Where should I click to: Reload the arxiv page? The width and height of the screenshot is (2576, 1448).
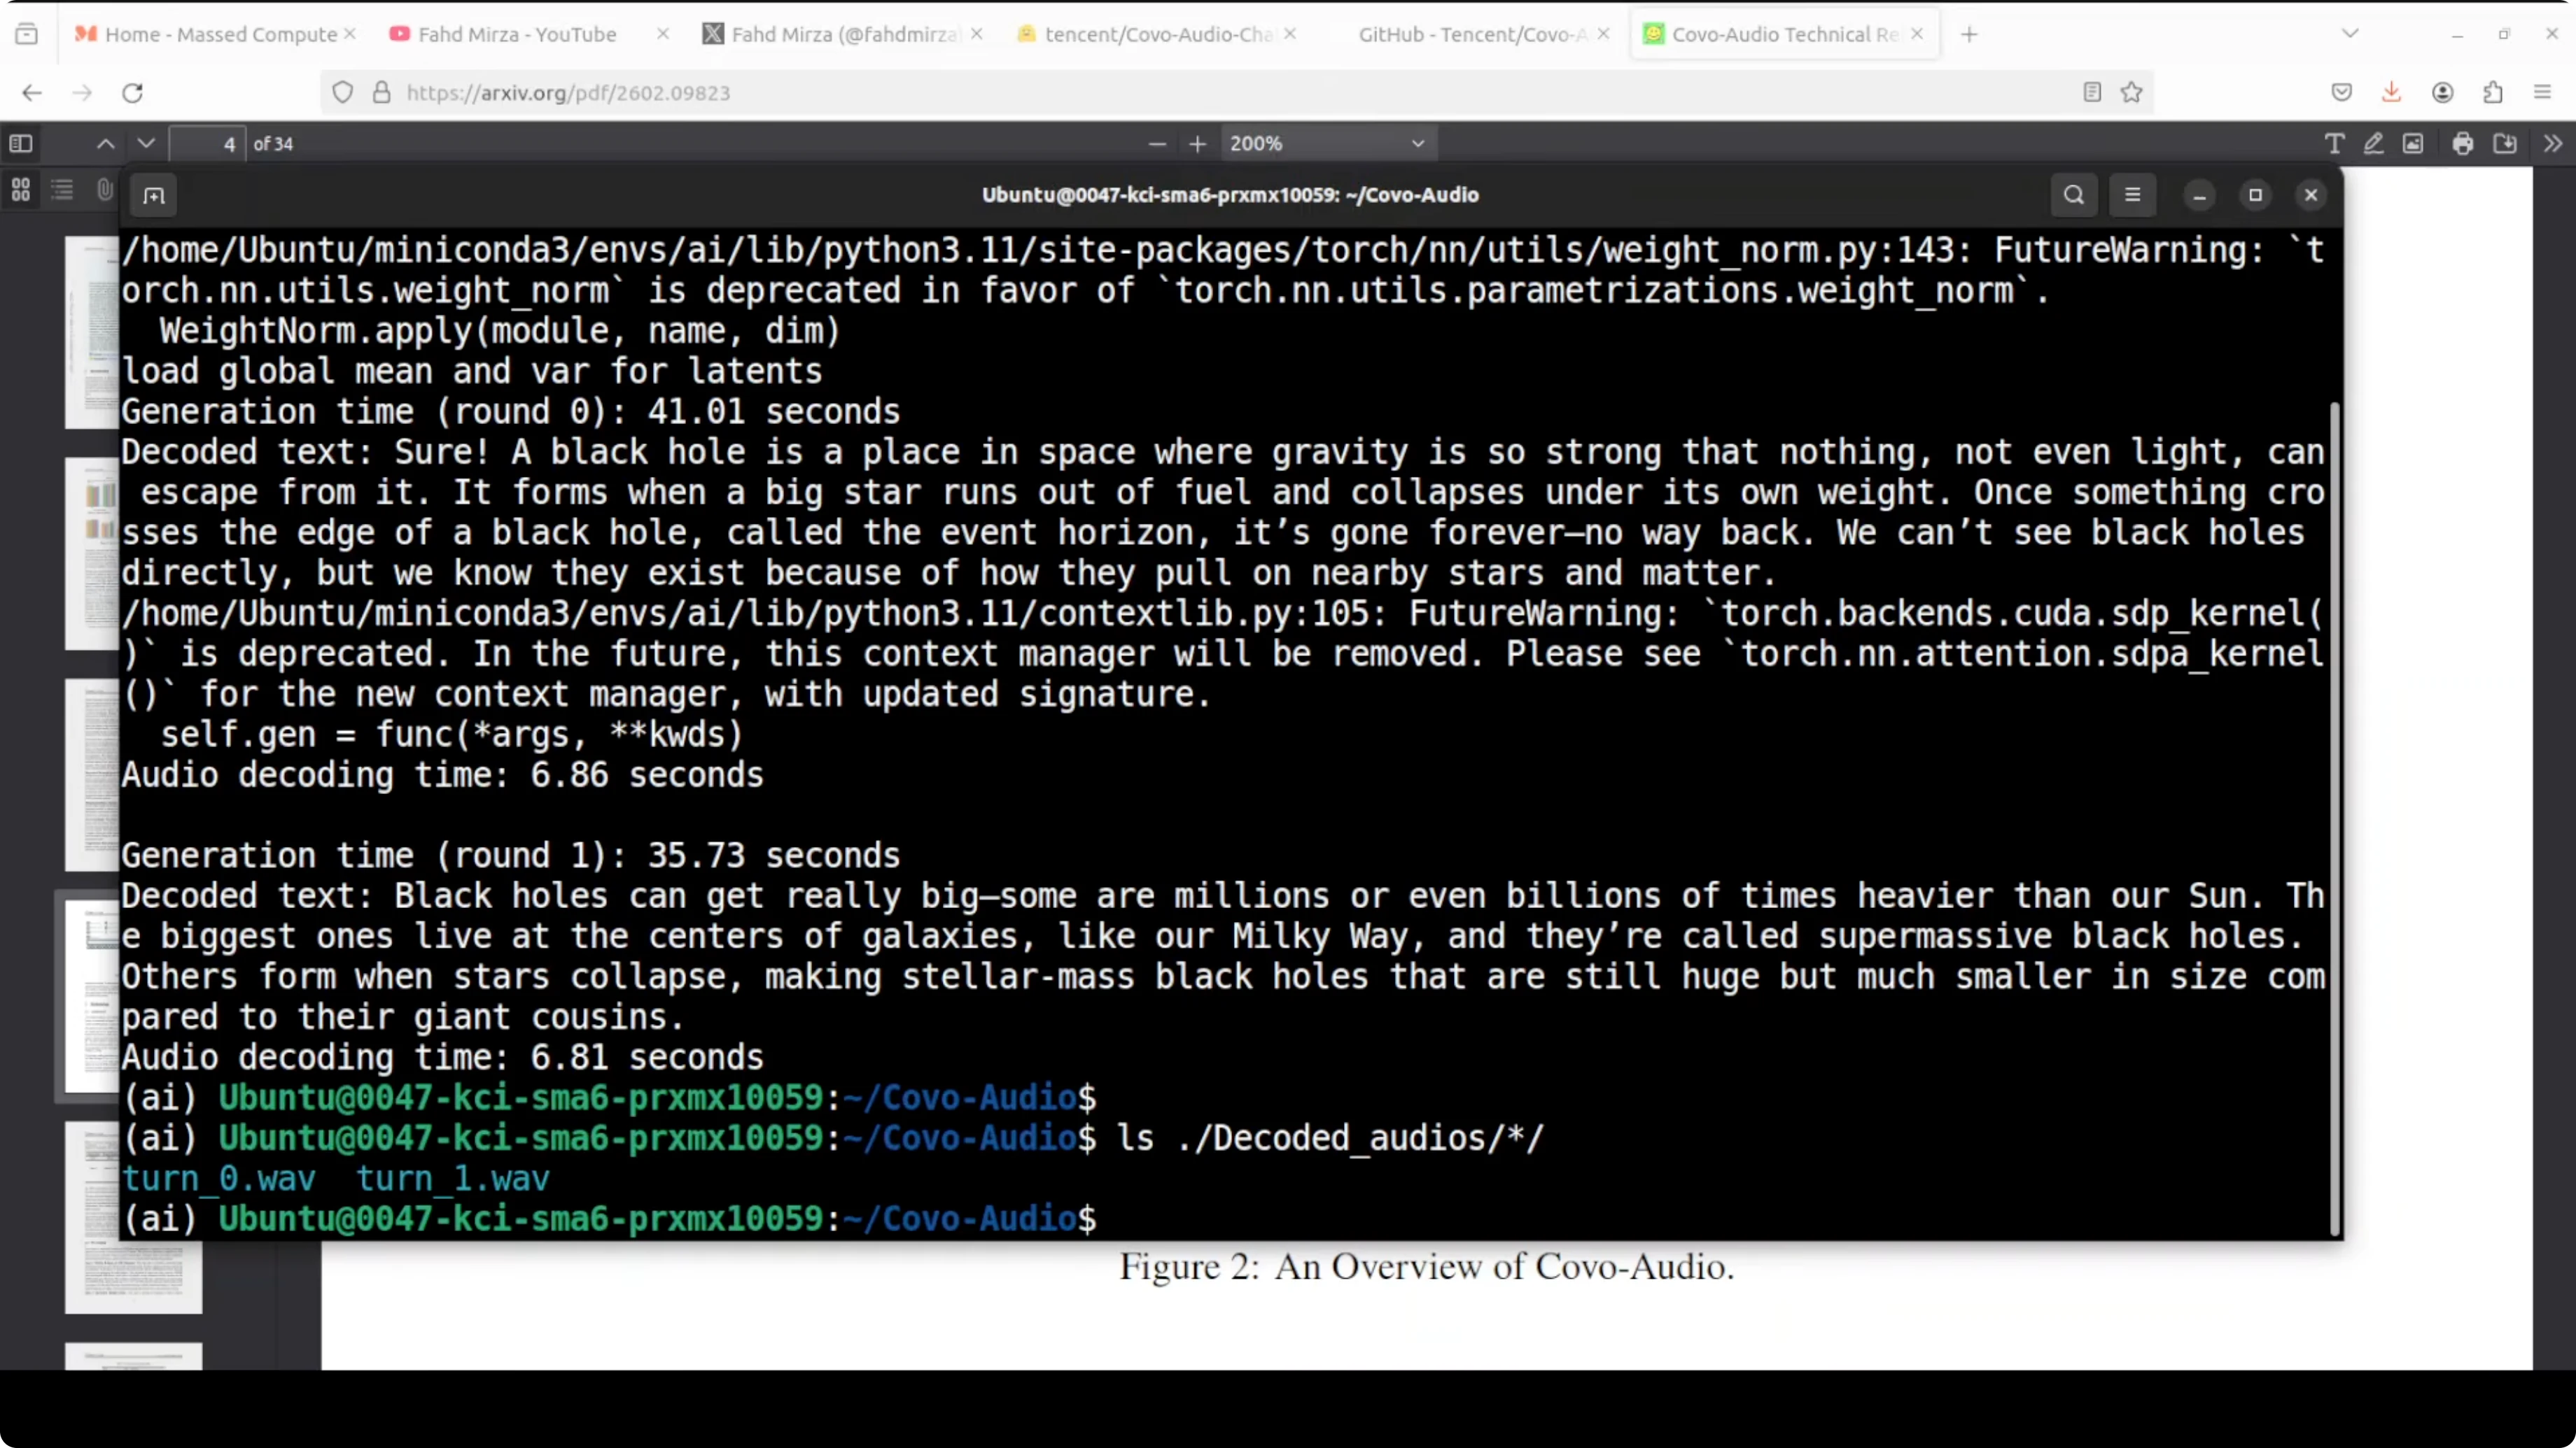pyautogui.click(x=132, y=93)
